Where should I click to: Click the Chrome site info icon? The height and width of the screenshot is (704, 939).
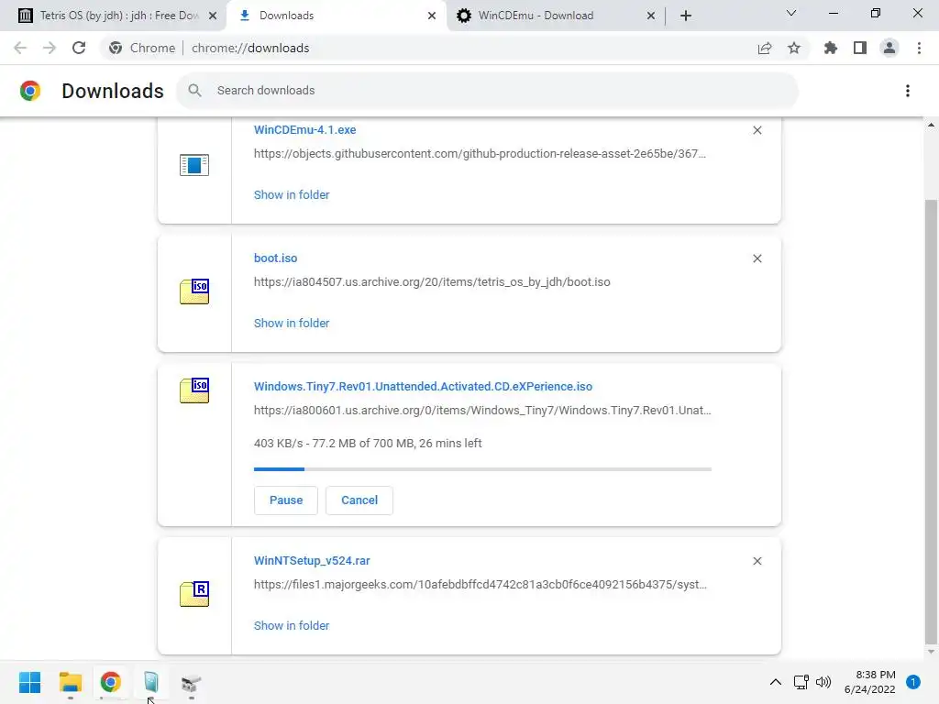click(116, 48)
